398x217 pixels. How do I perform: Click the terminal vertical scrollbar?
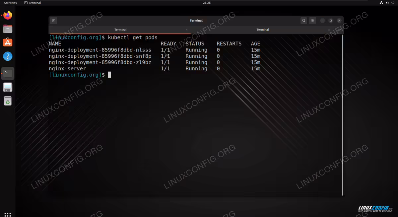(x=342, y=115)
